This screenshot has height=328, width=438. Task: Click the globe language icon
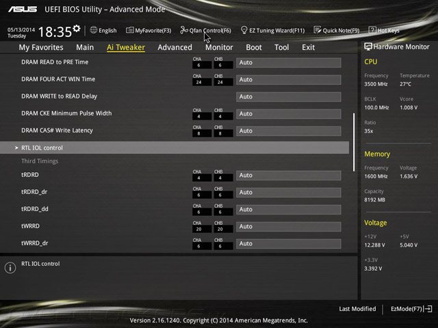pyautogui.click(x=94, y=30)
